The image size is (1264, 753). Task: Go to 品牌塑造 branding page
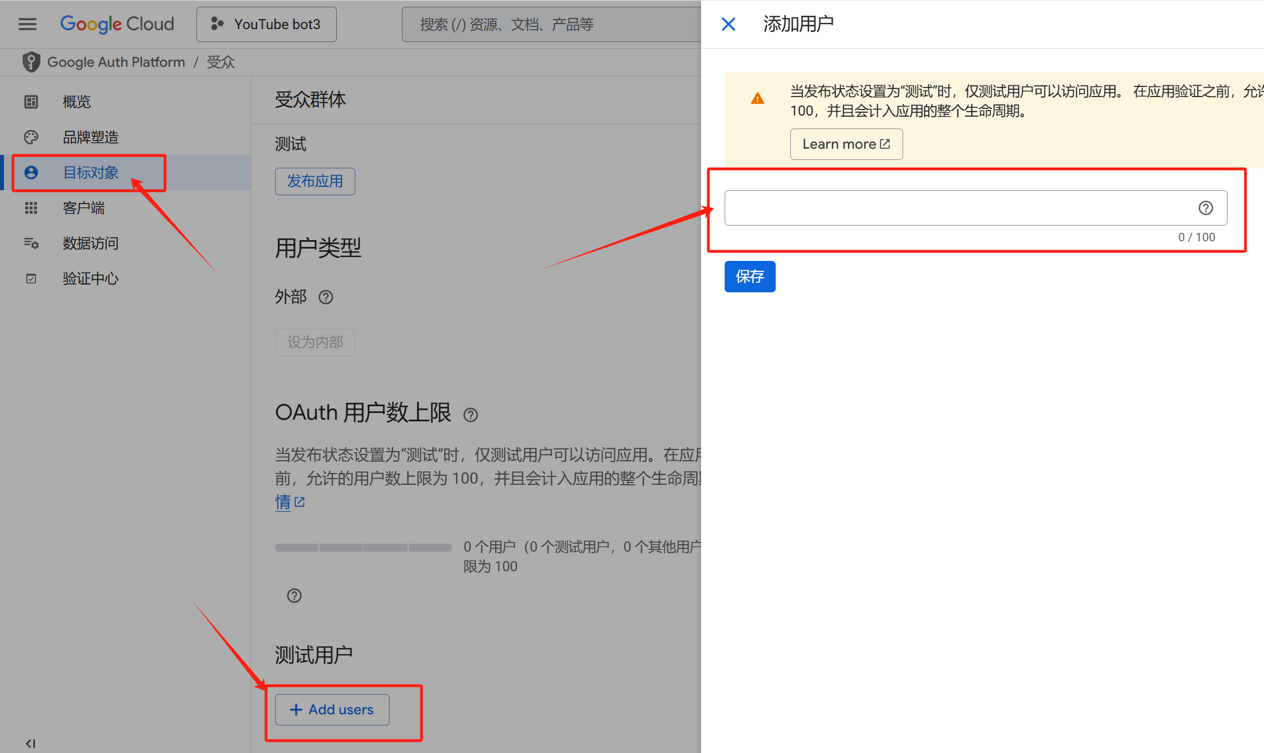[90, 137]
